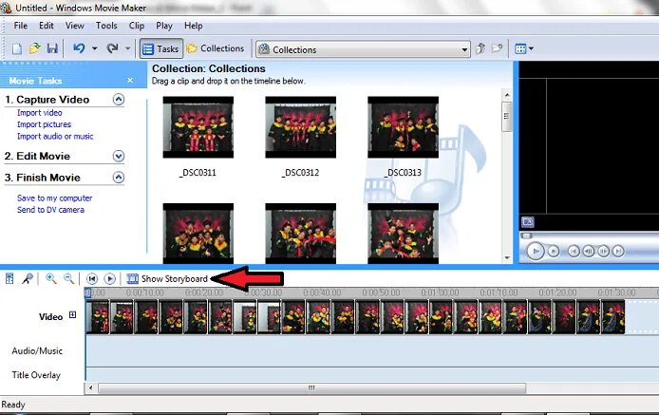Open the Collections location combo box
Screen dimensions: 659x415
point(363,49)
